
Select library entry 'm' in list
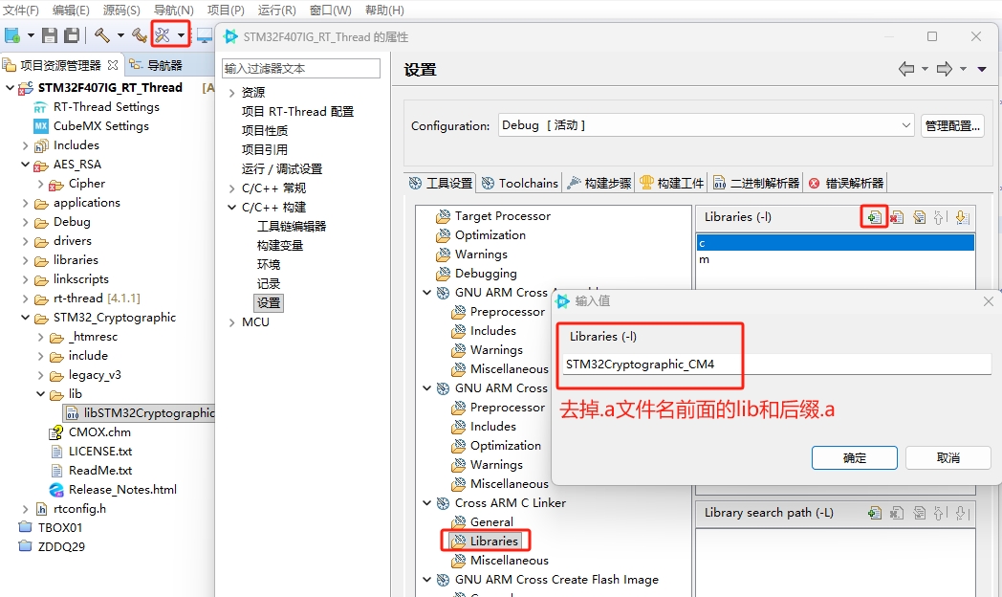pos(835,259)
